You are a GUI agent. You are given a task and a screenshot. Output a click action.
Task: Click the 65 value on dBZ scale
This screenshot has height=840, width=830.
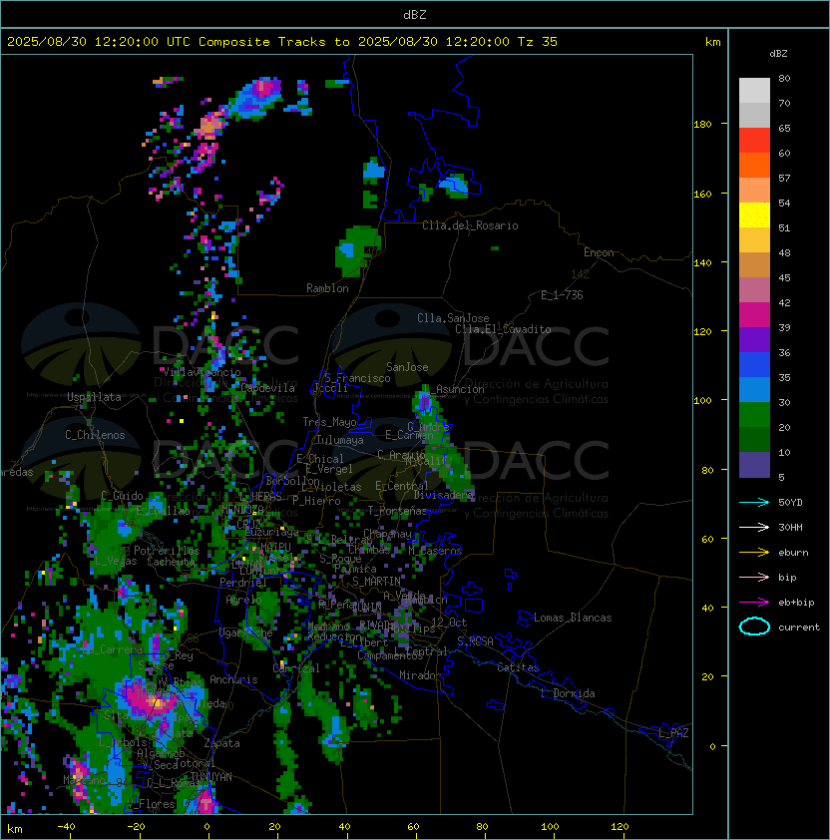[784, 128]
